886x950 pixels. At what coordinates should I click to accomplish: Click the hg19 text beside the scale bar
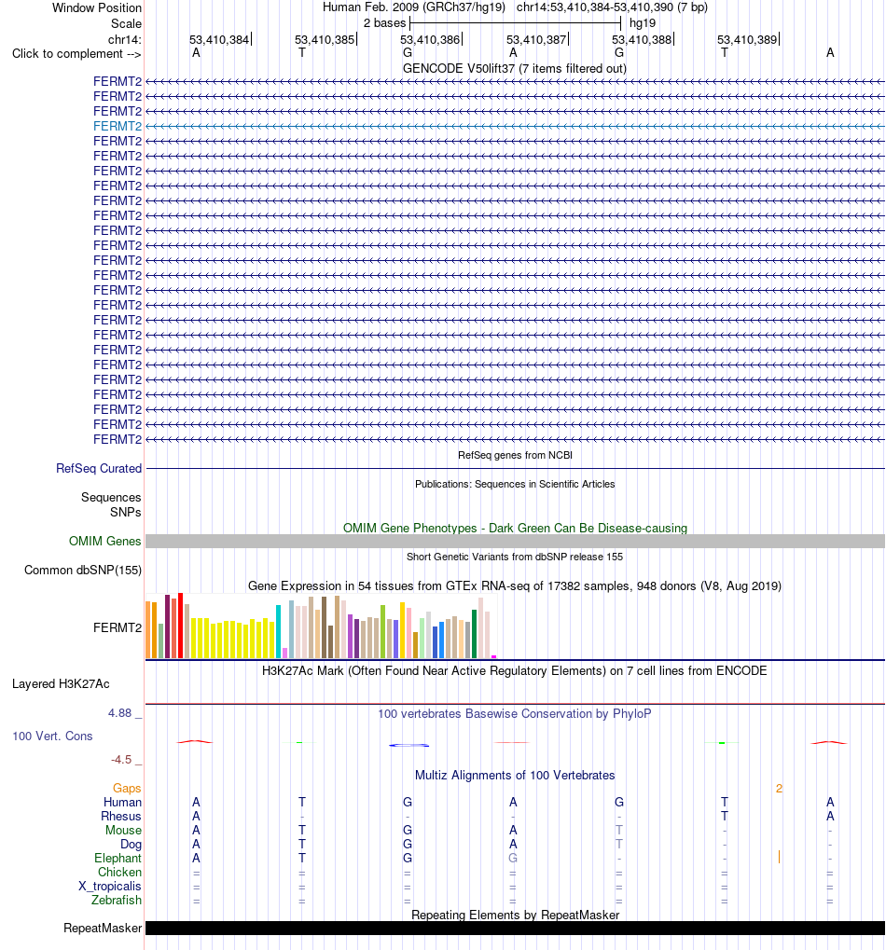[643, 23]
